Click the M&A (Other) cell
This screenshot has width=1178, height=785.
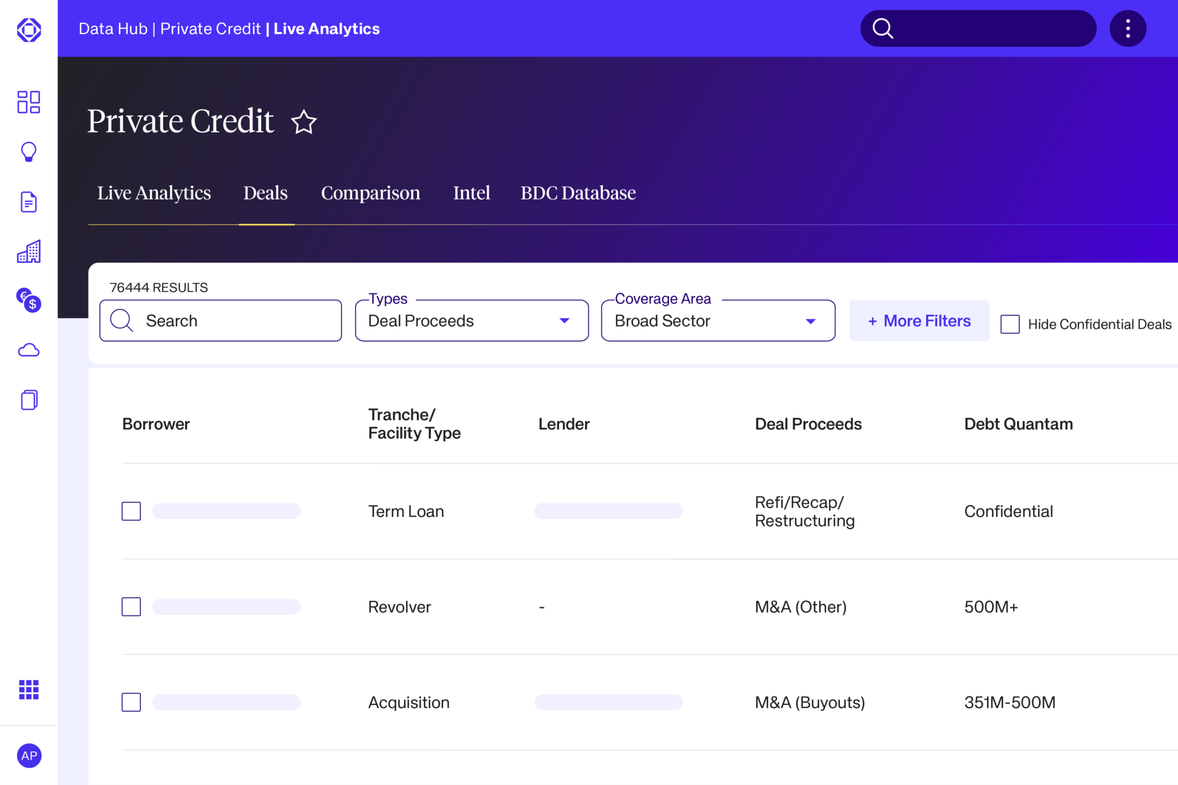point(801,607)
